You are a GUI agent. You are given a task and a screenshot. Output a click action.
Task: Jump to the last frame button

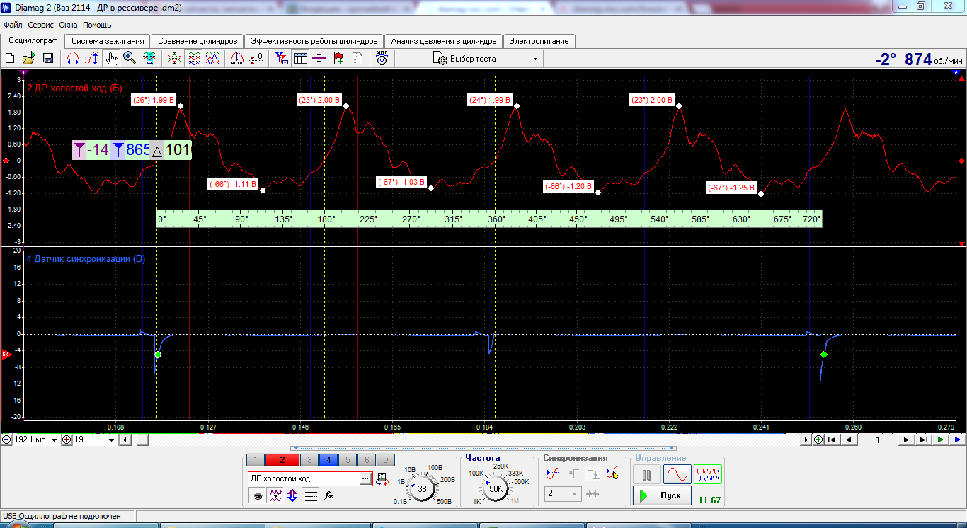coord(923,440)
